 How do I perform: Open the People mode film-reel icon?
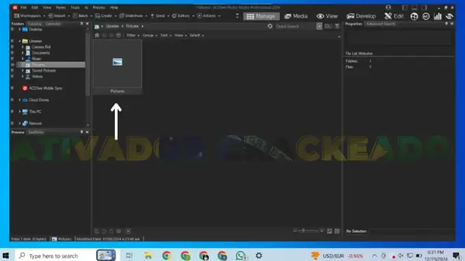414,16
